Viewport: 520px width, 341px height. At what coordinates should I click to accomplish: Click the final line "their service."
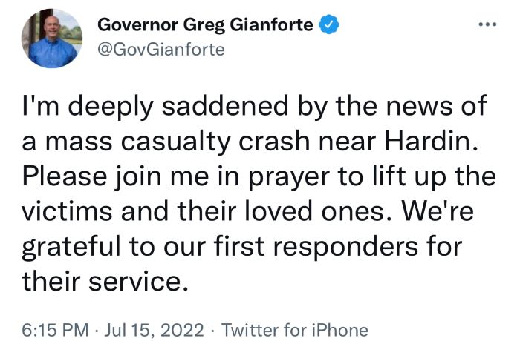pyautogui.click(x=105, y=282)
